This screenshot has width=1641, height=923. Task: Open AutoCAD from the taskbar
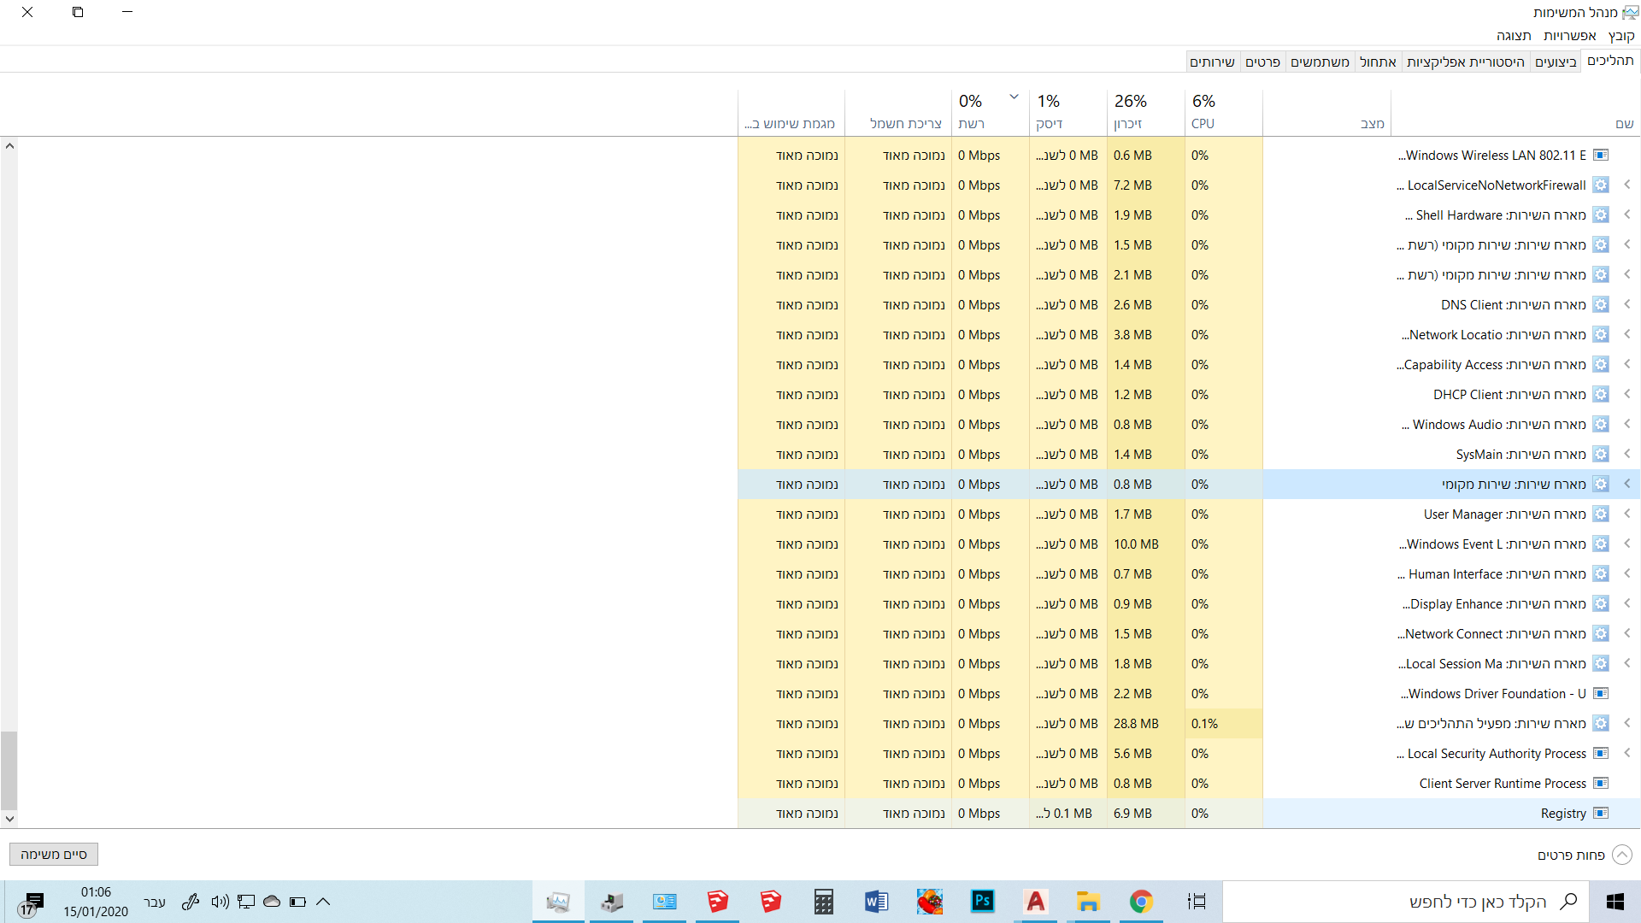[x=1035, y=902]
